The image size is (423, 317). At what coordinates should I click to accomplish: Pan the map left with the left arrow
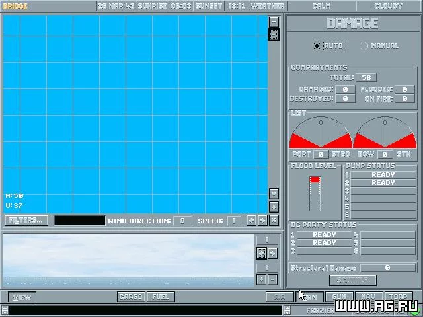point(251,220)
